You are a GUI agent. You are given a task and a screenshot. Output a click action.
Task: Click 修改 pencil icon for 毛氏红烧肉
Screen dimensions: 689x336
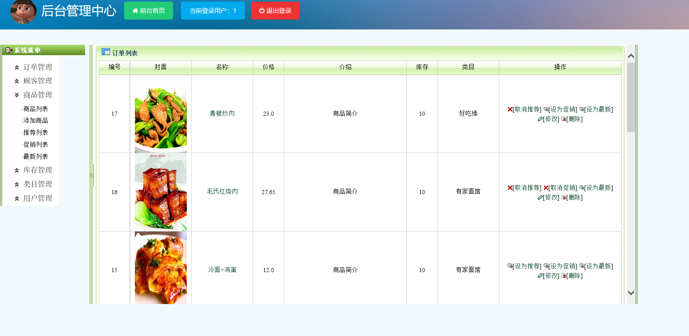[540, 197]
